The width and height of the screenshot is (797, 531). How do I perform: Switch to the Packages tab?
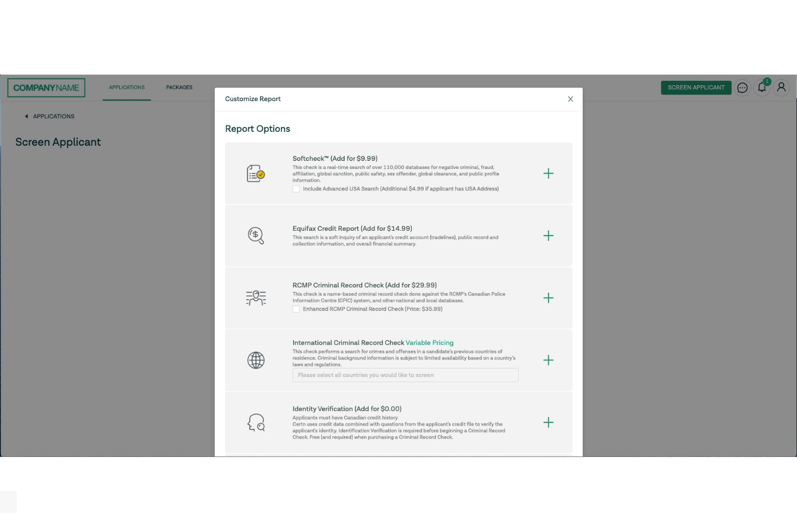(x=179, y=88)
